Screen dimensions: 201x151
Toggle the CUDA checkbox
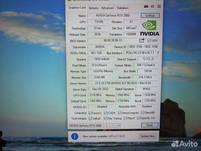(x=106, y=113)
